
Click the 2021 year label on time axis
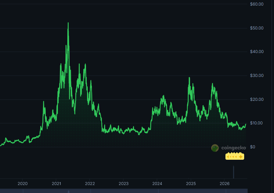click(56, 184)
